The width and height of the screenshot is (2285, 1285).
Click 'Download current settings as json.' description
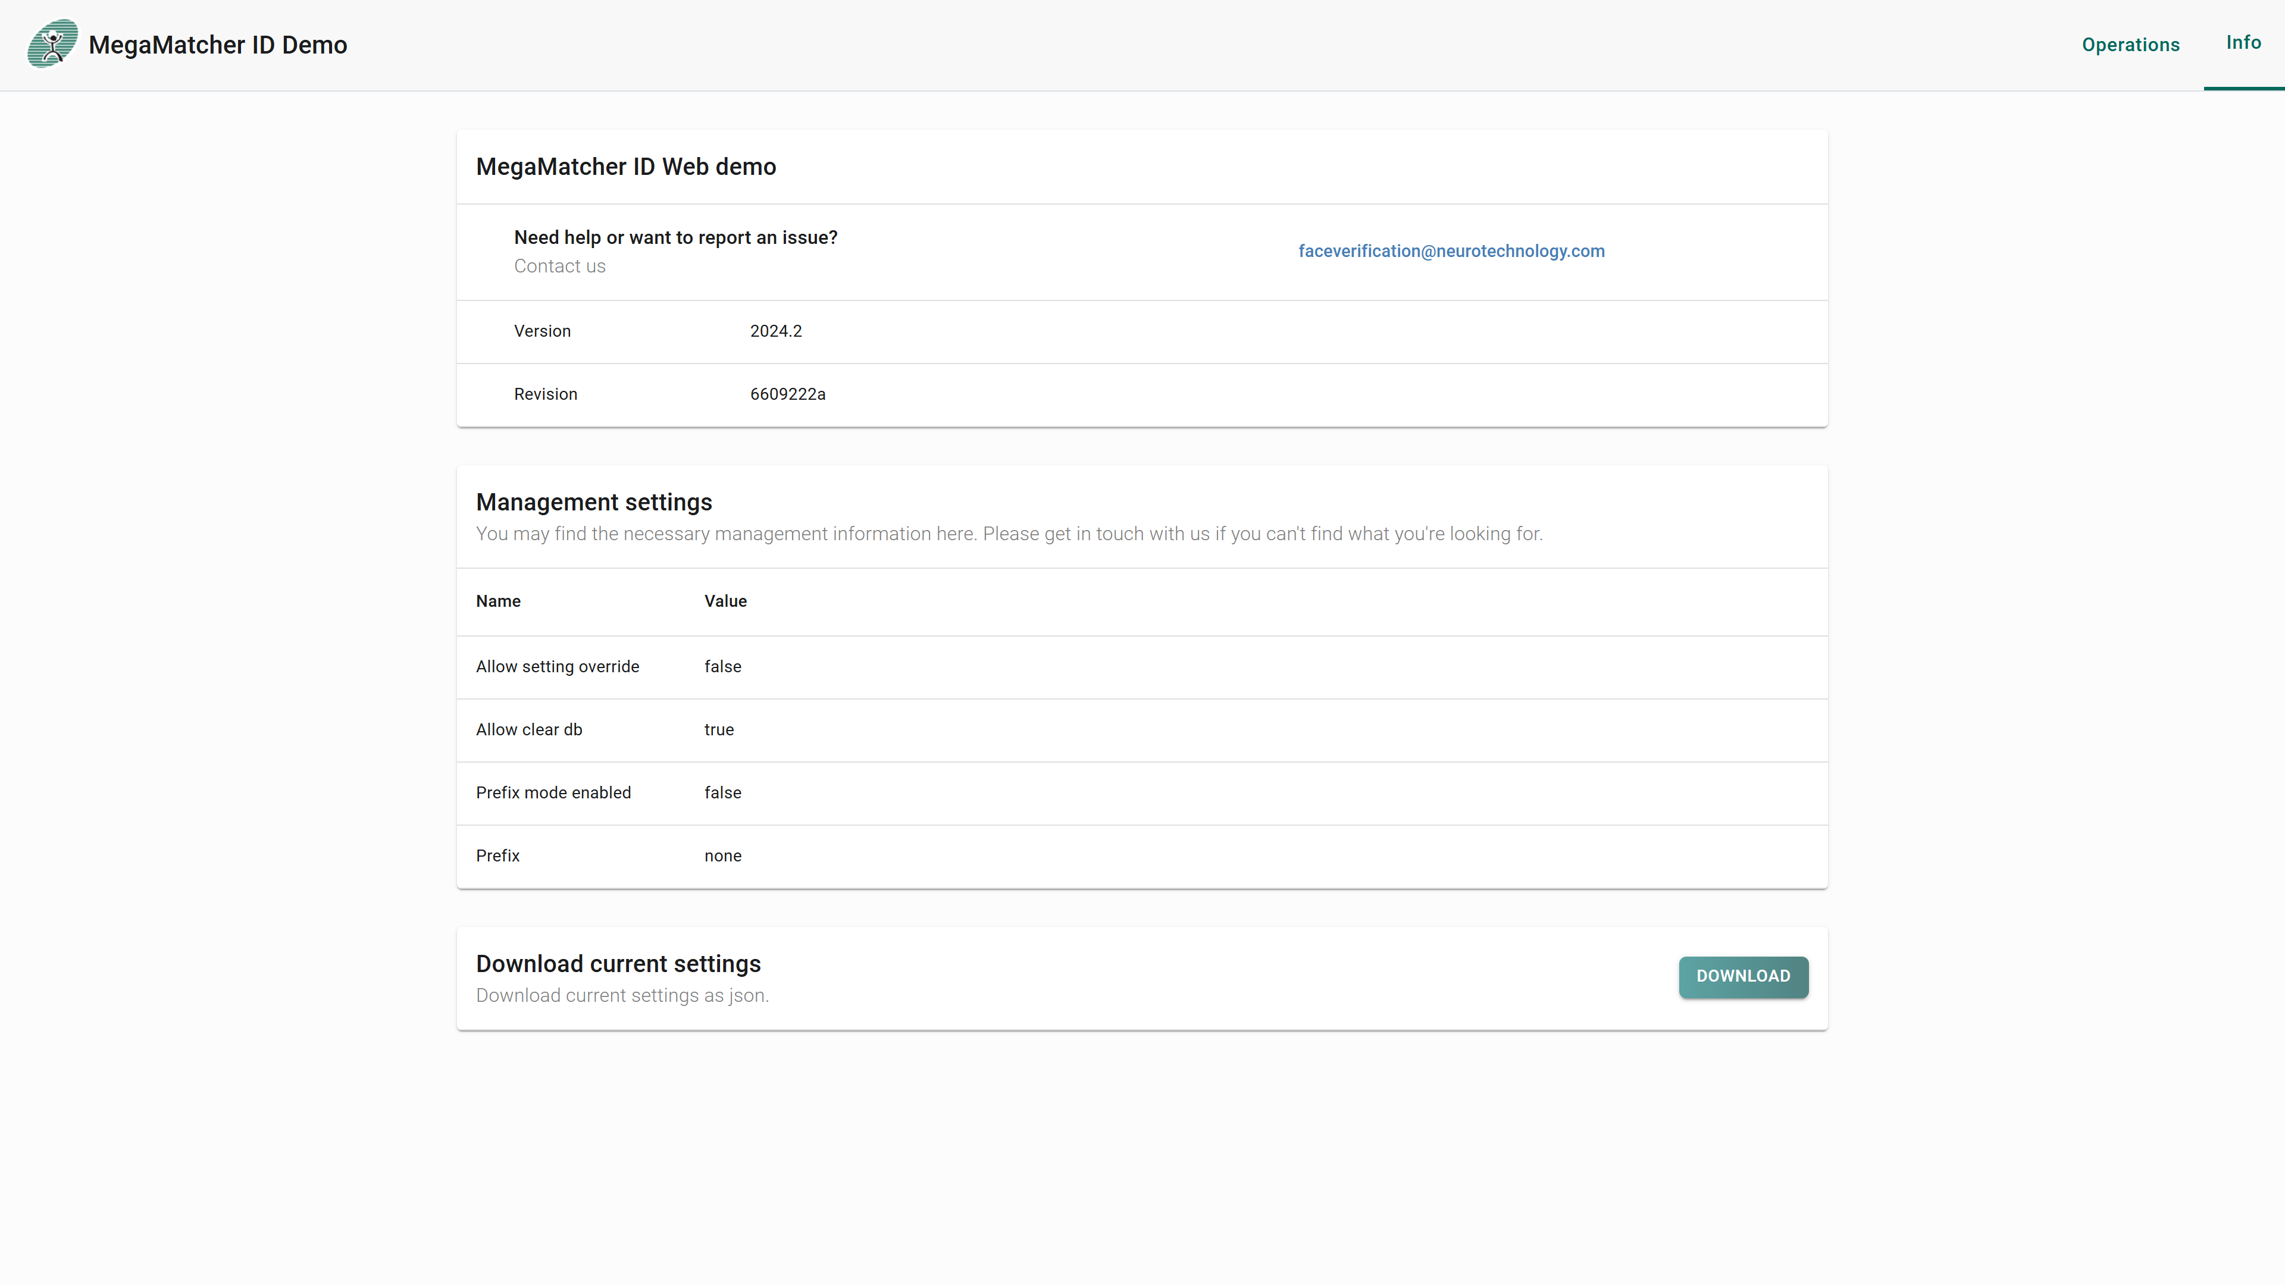622,996
